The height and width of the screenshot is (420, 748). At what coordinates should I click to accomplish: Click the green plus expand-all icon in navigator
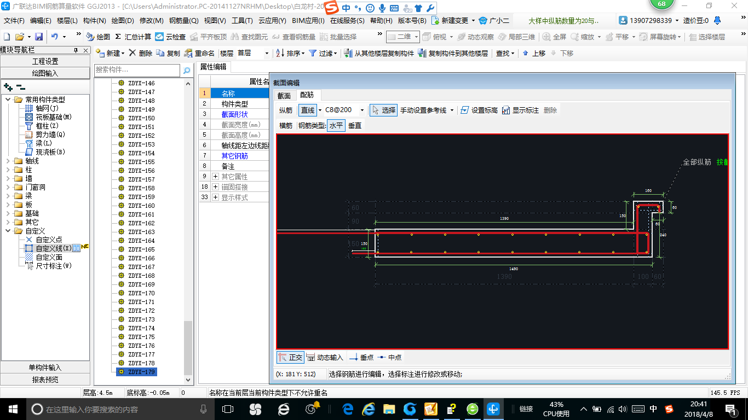coord(8,86)
